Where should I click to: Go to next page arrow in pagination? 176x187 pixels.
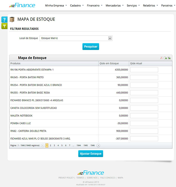pyautogui.click(x=98, y=145)
